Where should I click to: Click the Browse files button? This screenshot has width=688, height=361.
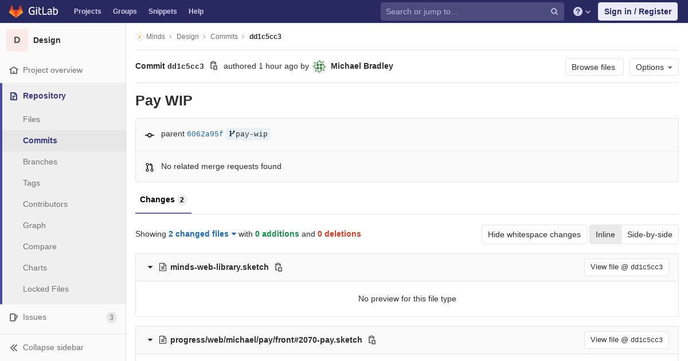(x=593, y=67)
